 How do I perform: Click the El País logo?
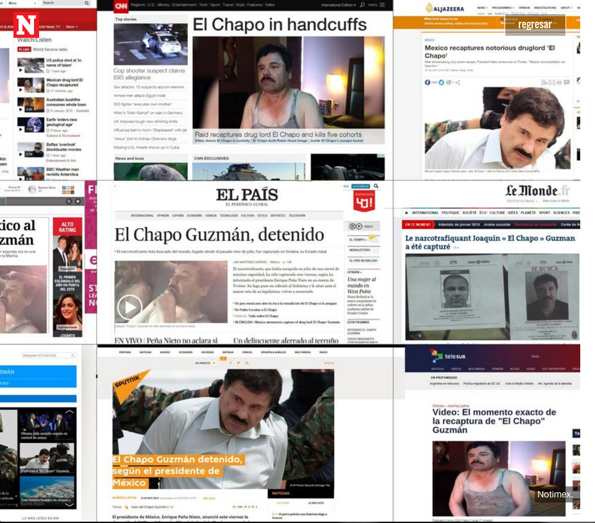247,195
